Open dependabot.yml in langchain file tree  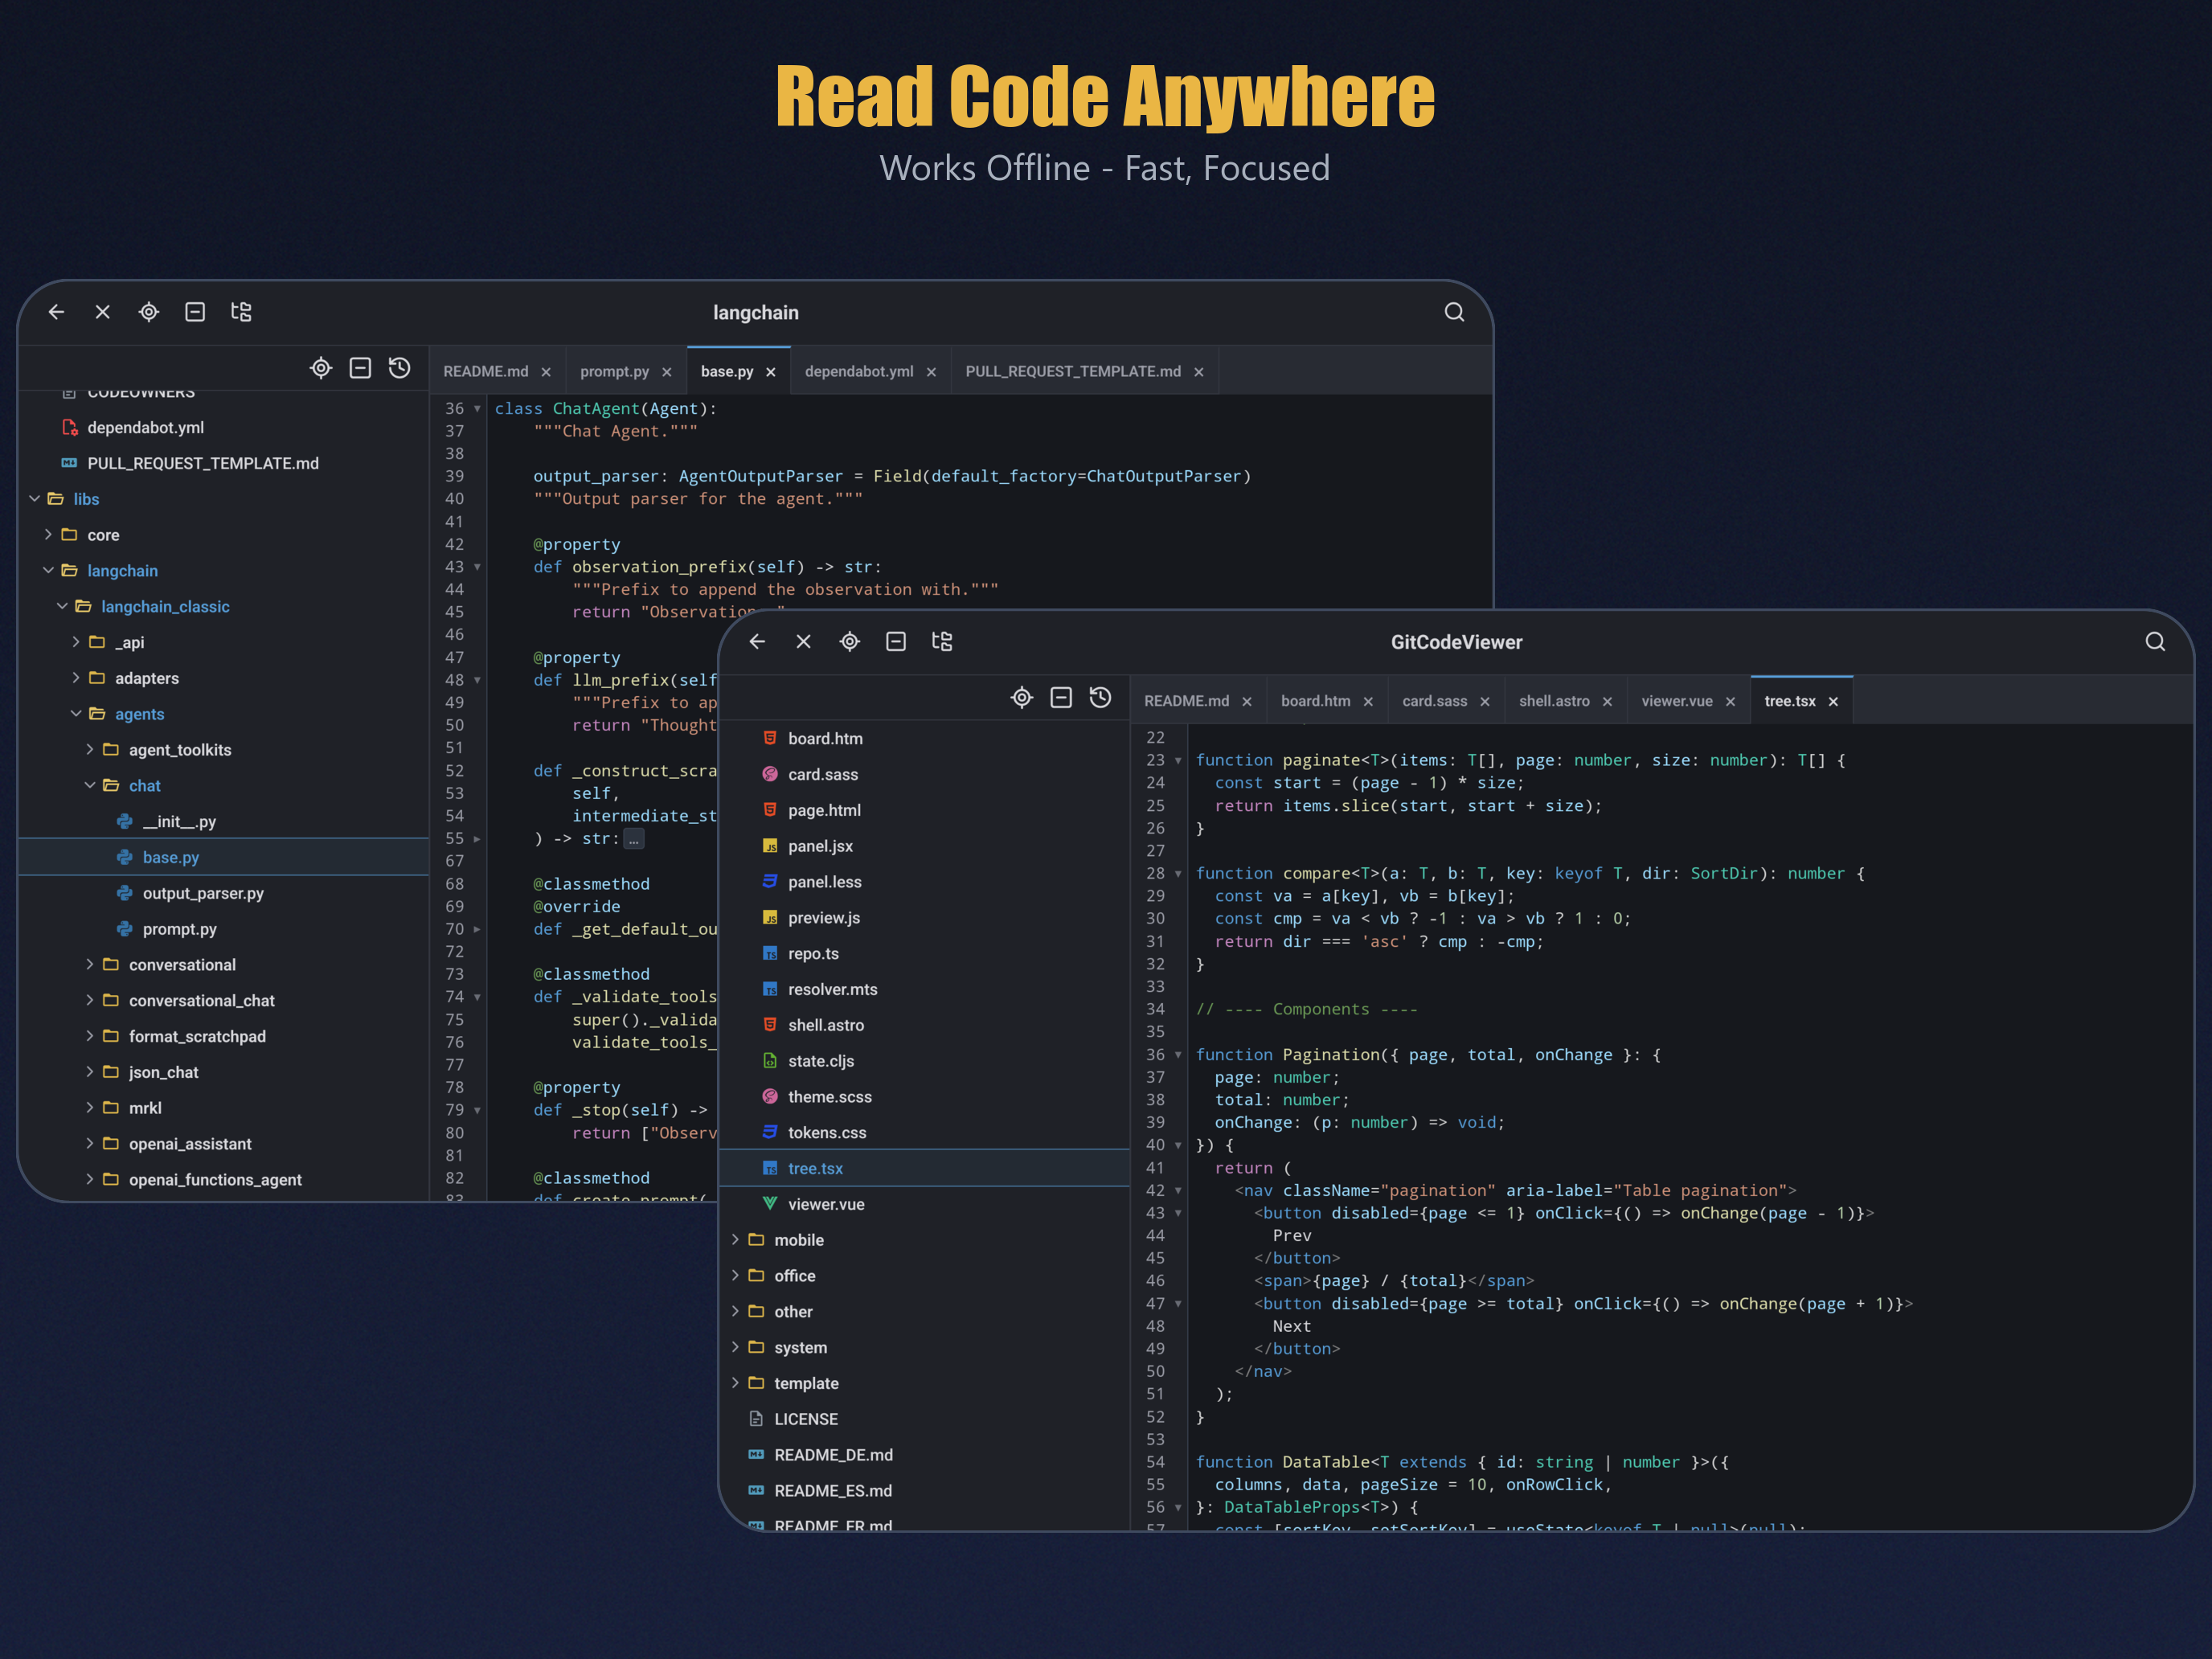pos(224,427)
